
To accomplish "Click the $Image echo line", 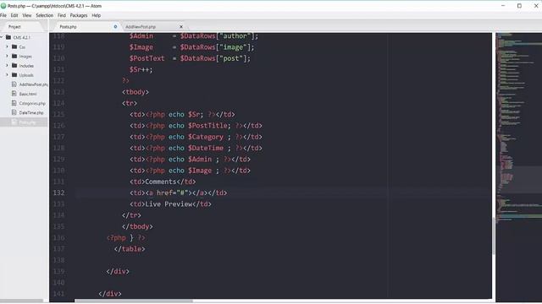I will [190, 171].
